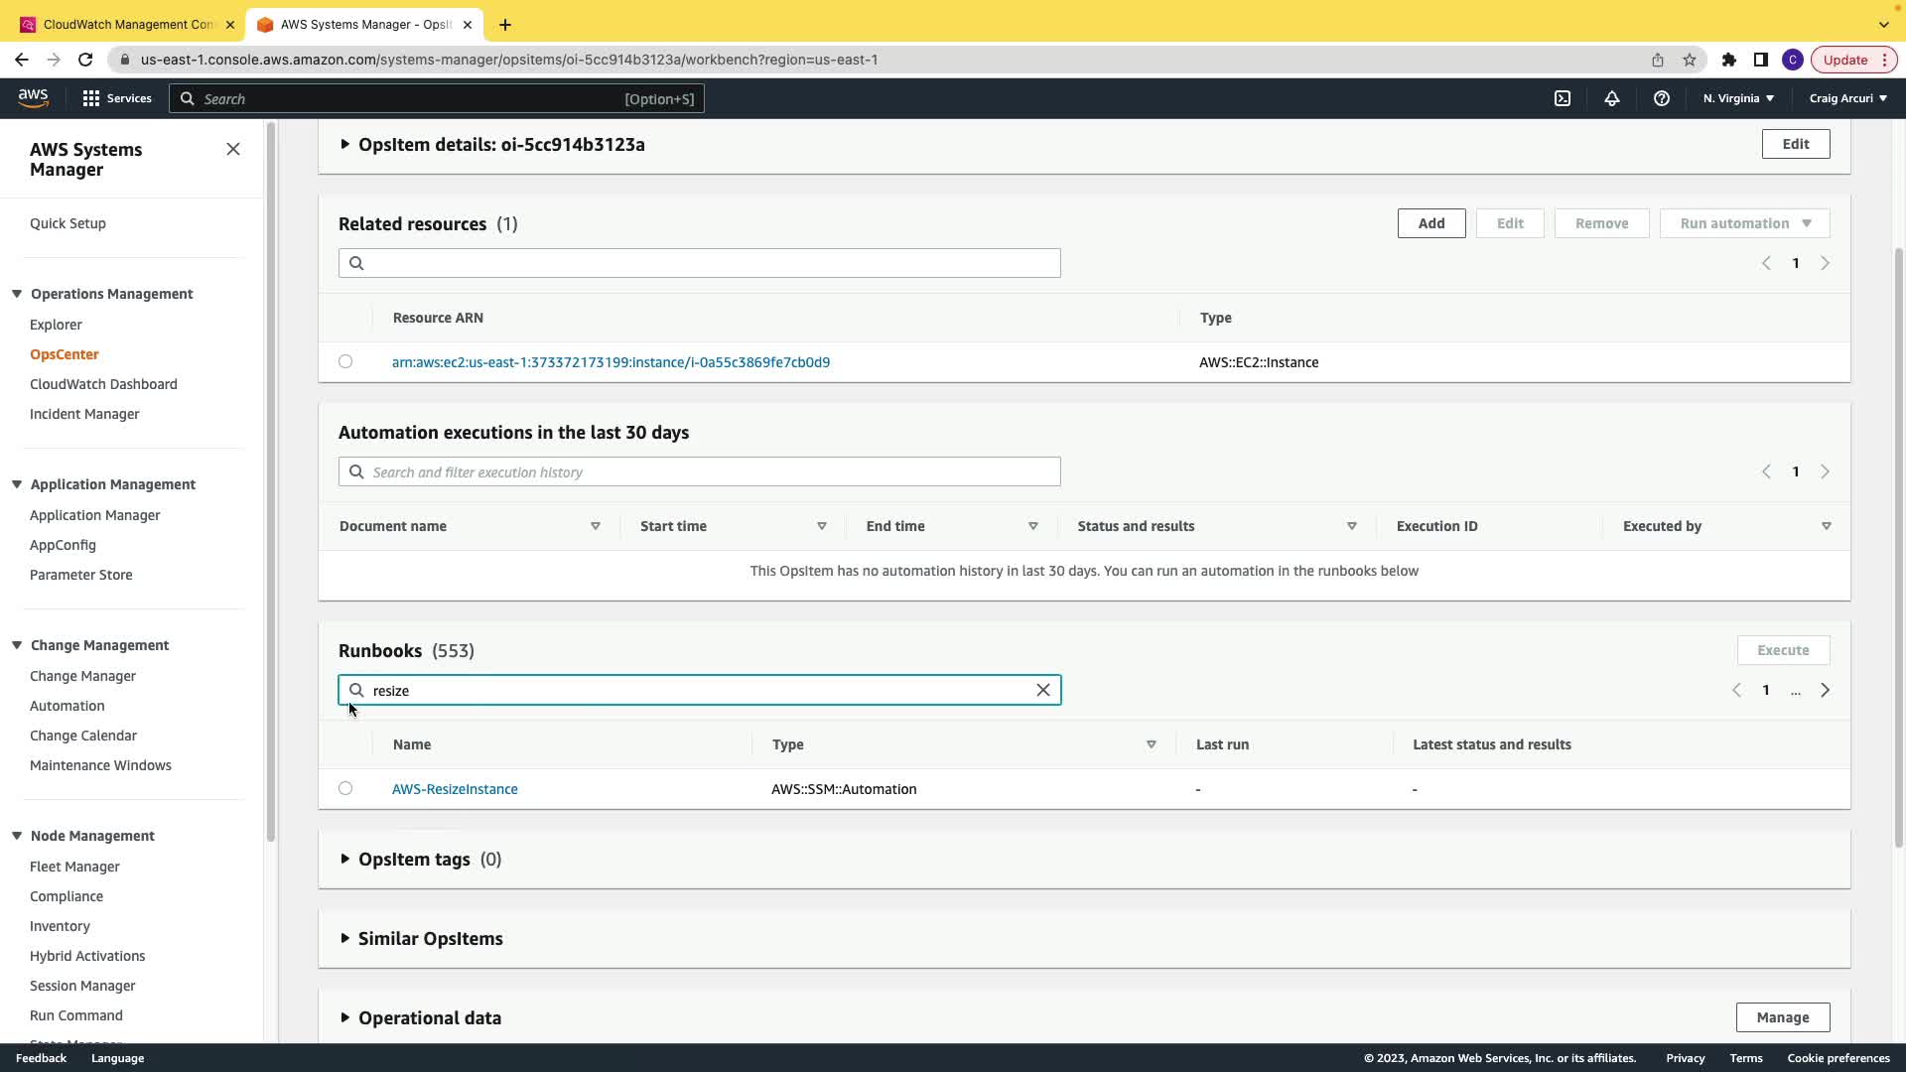Viewport: 1906px width, 1072px height.
Task: Open the Run automation dropdown
Action: [1744, 223]
